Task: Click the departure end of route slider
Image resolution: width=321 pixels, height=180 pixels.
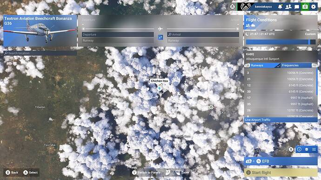Action: click(x=83, y=29)
